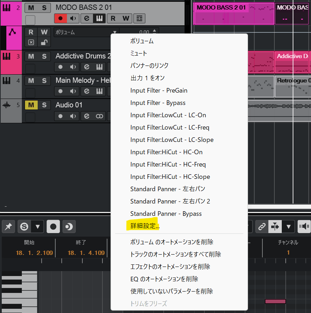Screen dimensions: 311x313
Task: Enable read automation on MODO BASS 2 01
Action: pyautogui.click(x=113, y=18)
